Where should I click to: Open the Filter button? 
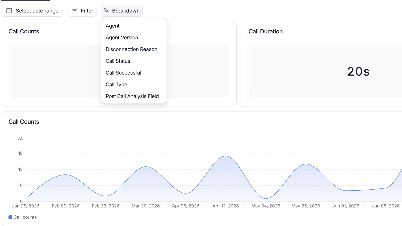[82, 11]
